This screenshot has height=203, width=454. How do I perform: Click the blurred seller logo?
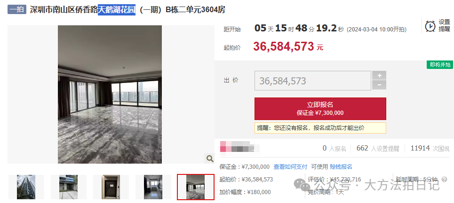(x=239, y=146)
